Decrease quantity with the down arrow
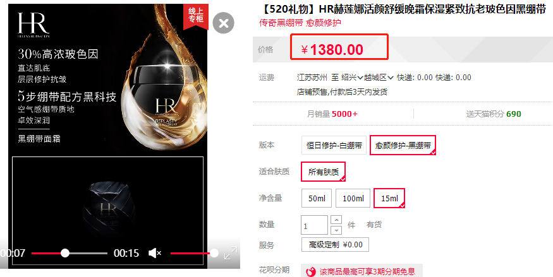 pyautogui.click(x=337, y=230)
